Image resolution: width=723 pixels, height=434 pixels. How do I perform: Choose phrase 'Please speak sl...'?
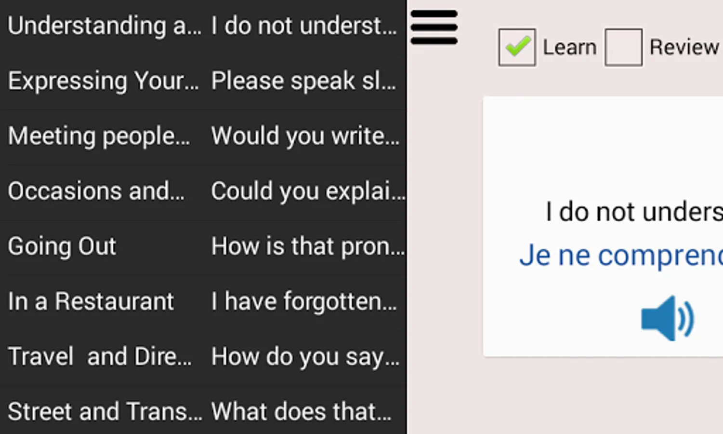(303, 81)
